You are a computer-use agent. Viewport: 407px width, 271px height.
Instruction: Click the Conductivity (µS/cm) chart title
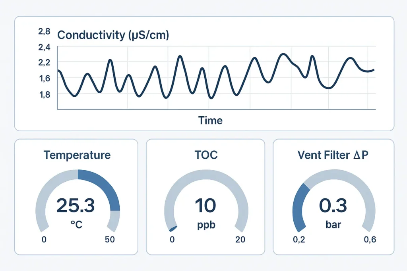pyautogui.click(x=113, y=35)
